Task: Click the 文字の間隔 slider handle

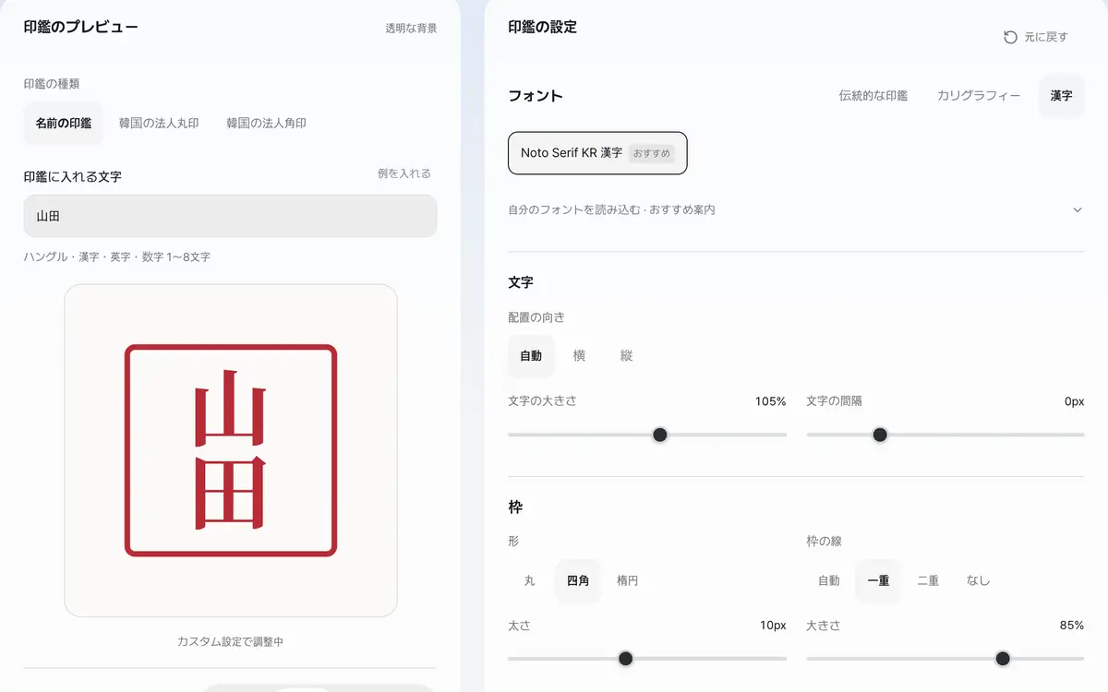Action: (x=880, y=435)
